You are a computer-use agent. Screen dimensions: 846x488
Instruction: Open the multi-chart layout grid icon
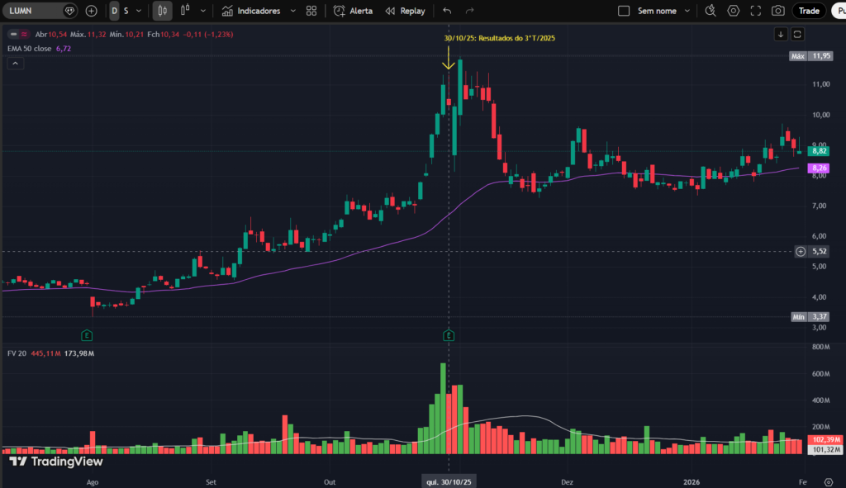coord(311,11)
